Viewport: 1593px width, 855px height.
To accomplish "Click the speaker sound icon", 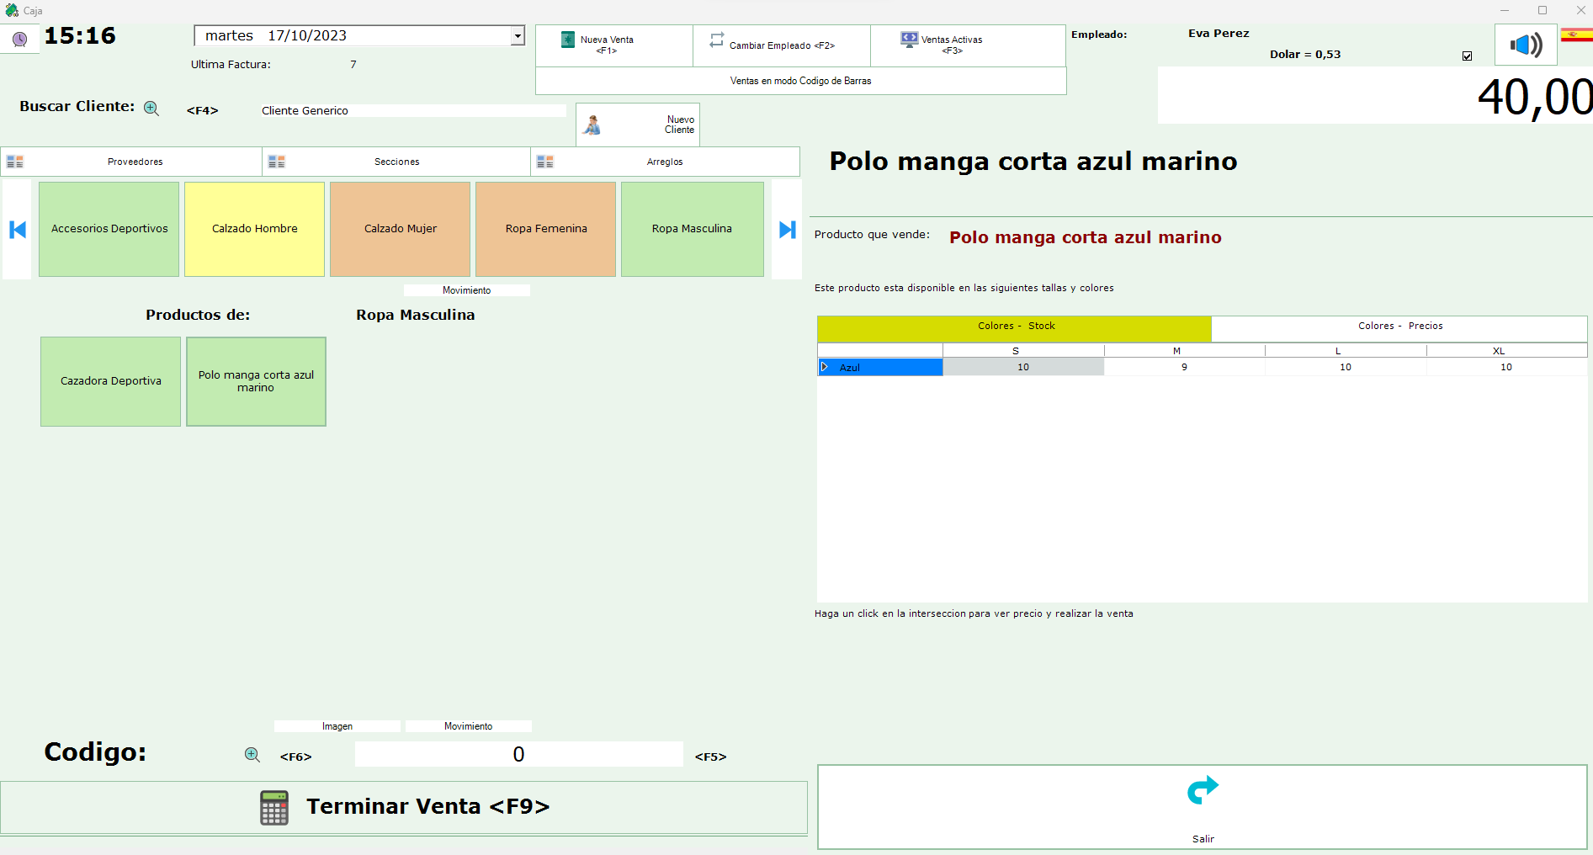I will 1525,45.
